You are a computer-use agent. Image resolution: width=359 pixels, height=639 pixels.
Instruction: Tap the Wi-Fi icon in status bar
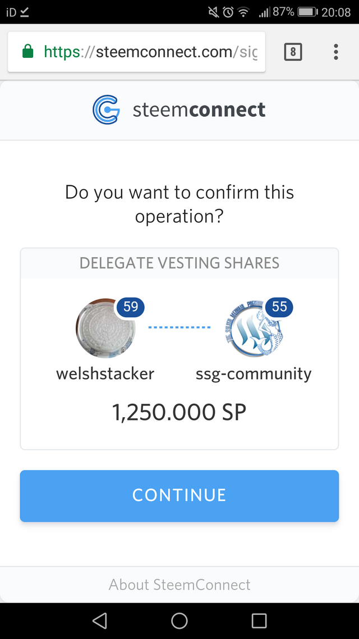(243, 12)
